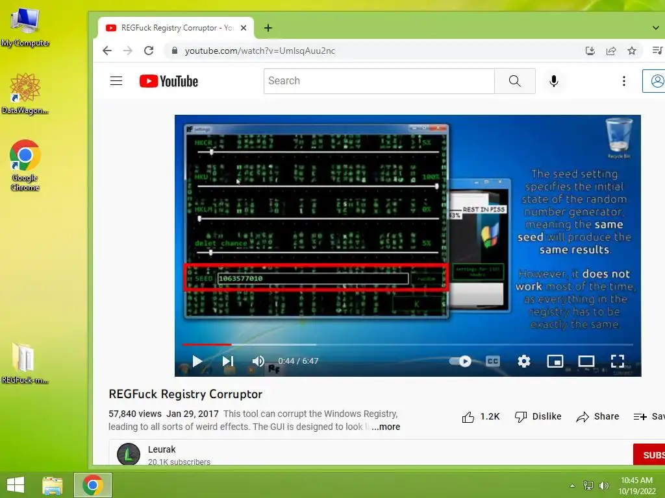Open the YouTube settings three-dot menu
Image resolution: width=665 pixels, height=498 pixels.
[x=624, y=81]
